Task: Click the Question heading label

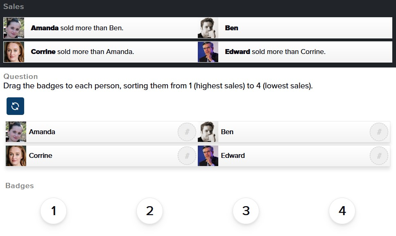Action: tap(20, 76)
